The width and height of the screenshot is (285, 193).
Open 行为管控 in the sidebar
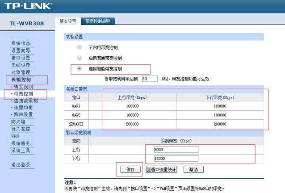(x=21, y=129)
